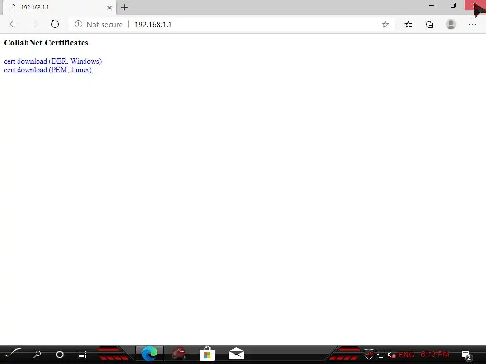Go back to the previous page

click(13, 24)
